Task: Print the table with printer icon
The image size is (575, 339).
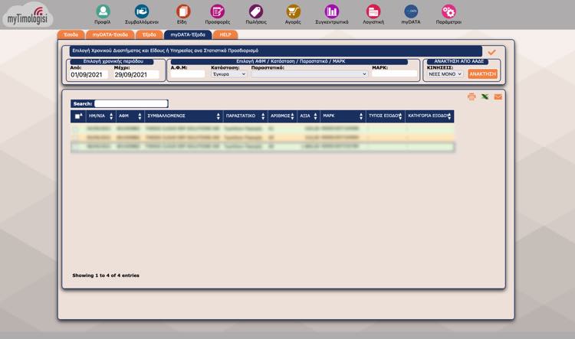Action: coord(472,97)
